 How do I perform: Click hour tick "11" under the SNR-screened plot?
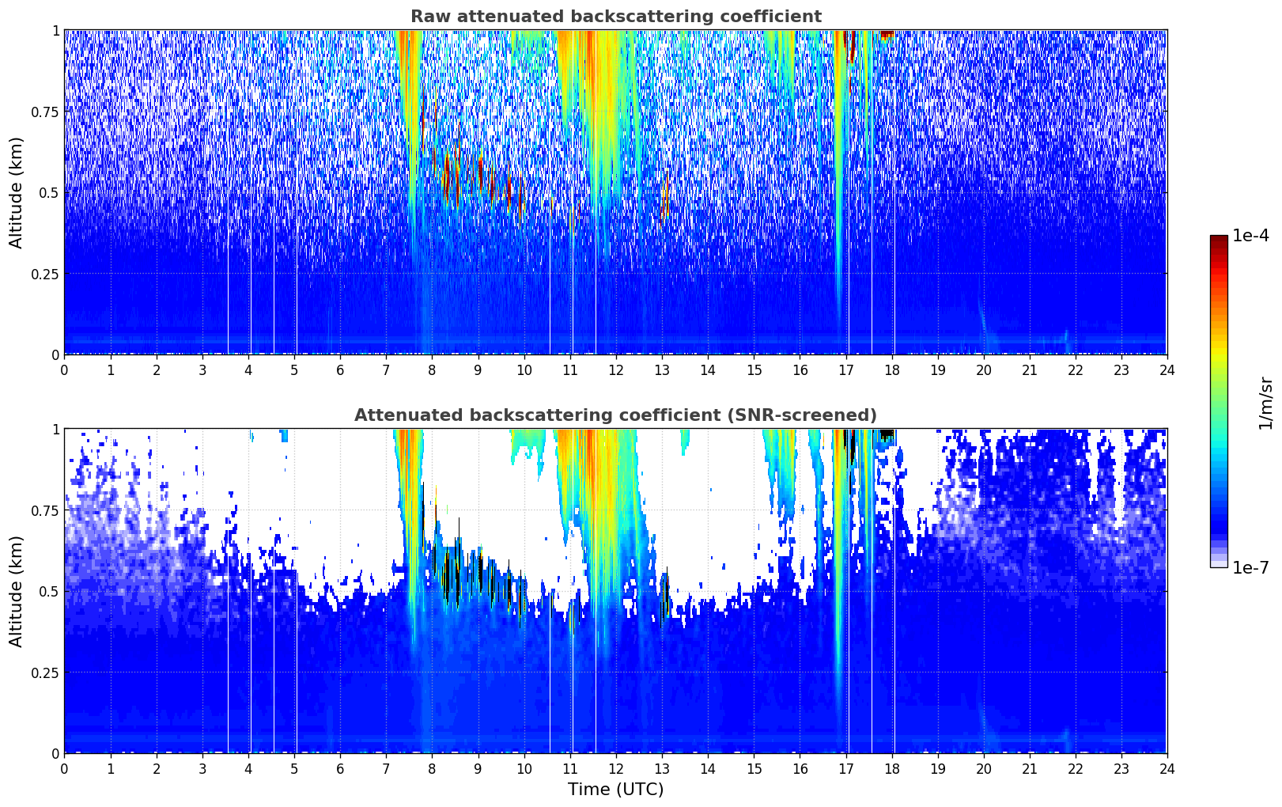pyautogui.click(x=570, y=768)
